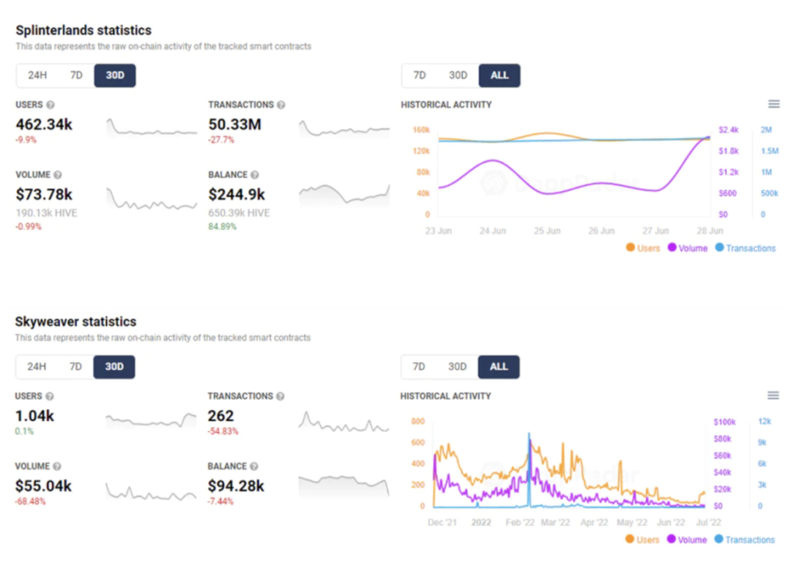Toggle Volume series in Skyweaver legend

click(x=687, y=540)
